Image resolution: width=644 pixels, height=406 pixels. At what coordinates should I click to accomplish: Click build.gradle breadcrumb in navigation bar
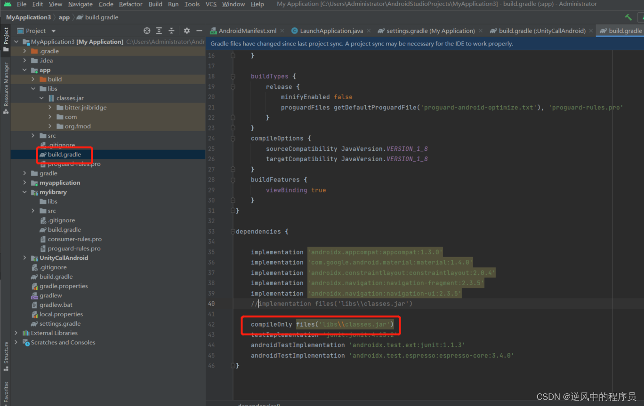pyautogui.click(x=97, y=17)
